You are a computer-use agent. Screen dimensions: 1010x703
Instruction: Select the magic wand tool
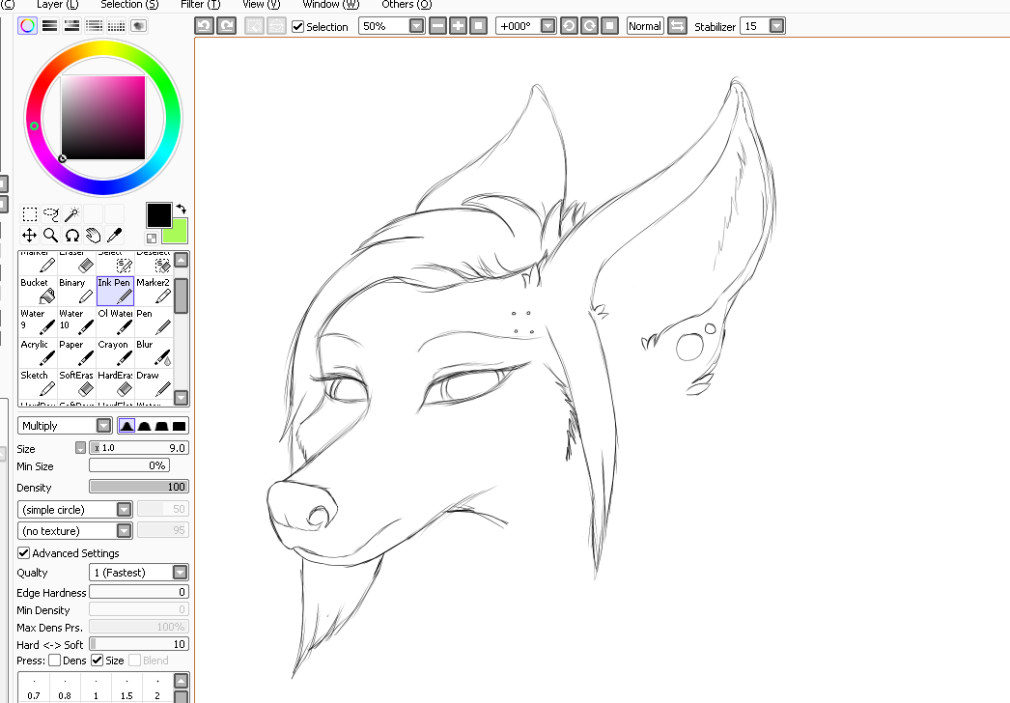click(x=72, y=214)
